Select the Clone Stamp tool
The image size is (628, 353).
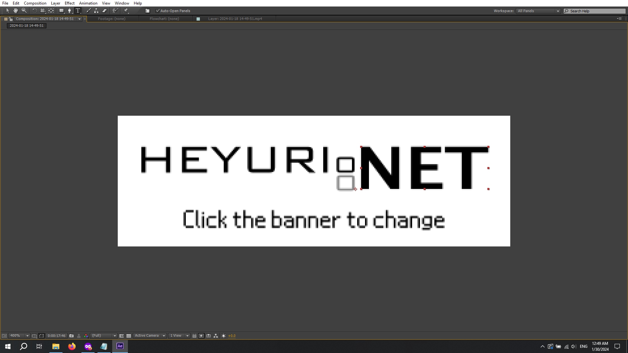[96, 11]
